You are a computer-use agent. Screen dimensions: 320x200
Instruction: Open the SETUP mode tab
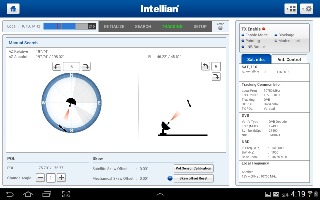[200, 26]
